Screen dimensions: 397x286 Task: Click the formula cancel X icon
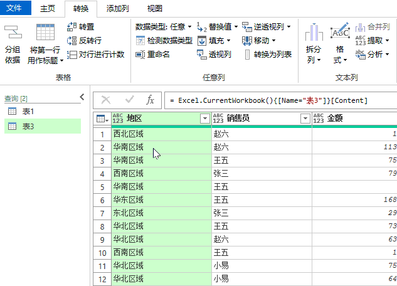pos(105,100)
